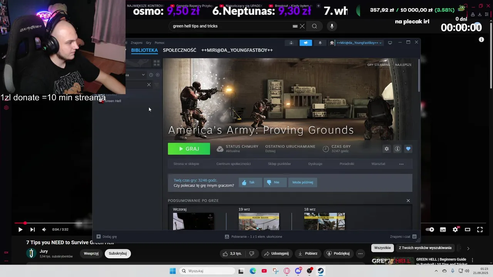
Task: Open the ++MIRI@DA_YOUNGFASTBOY++ profile tab
Action: [x=237, y=50]
